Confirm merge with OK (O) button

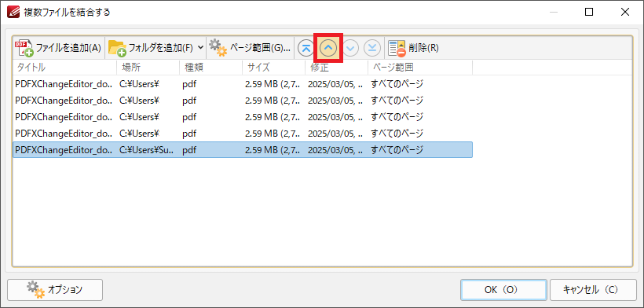click(503, 290)
